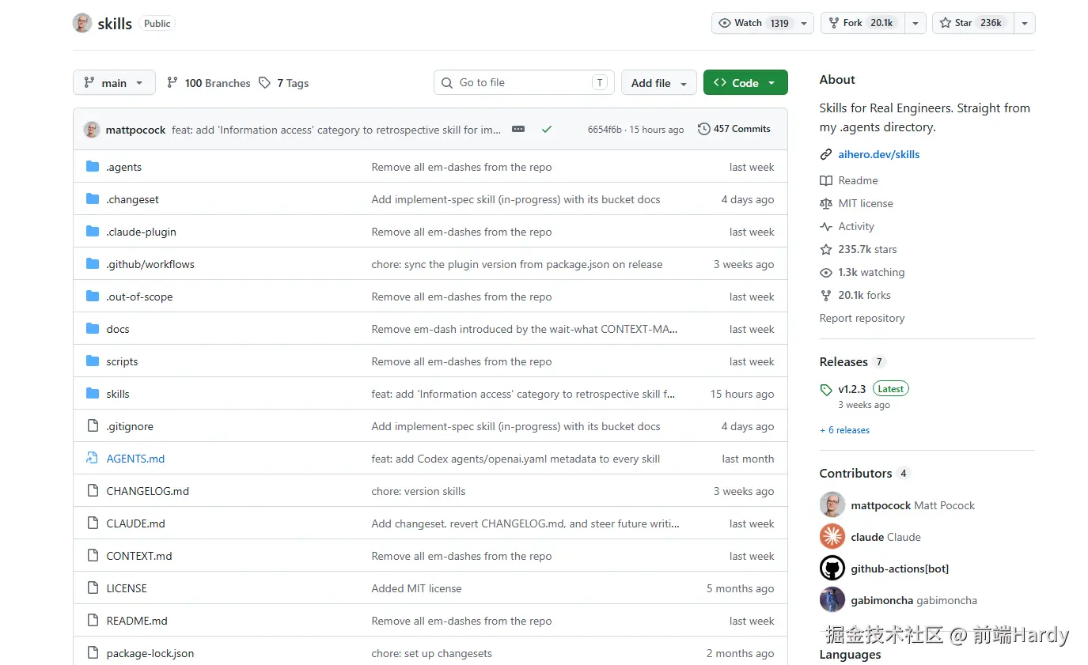View the 1.3k watching link

(x=871, y=272)
